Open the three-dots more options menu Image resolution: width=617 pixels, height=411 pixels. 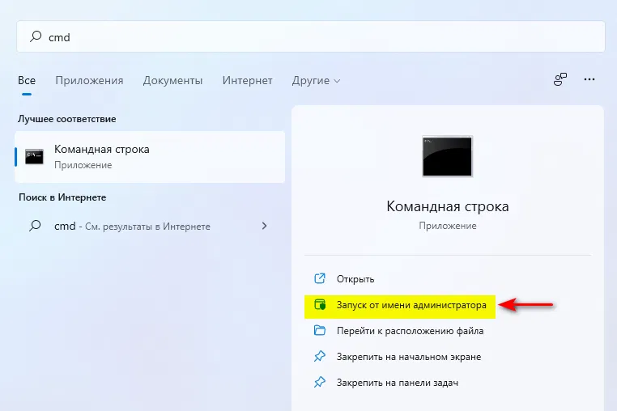(589, 79)
